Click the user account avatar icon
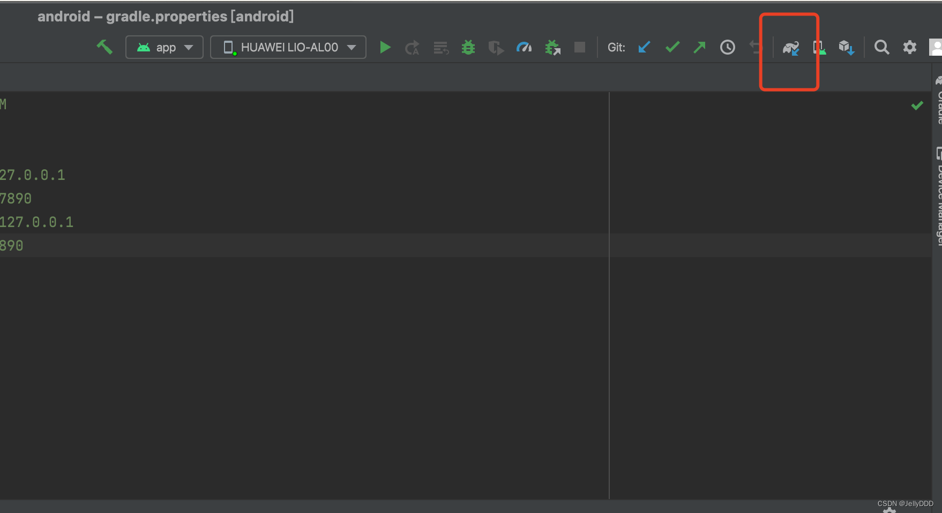 936,47
